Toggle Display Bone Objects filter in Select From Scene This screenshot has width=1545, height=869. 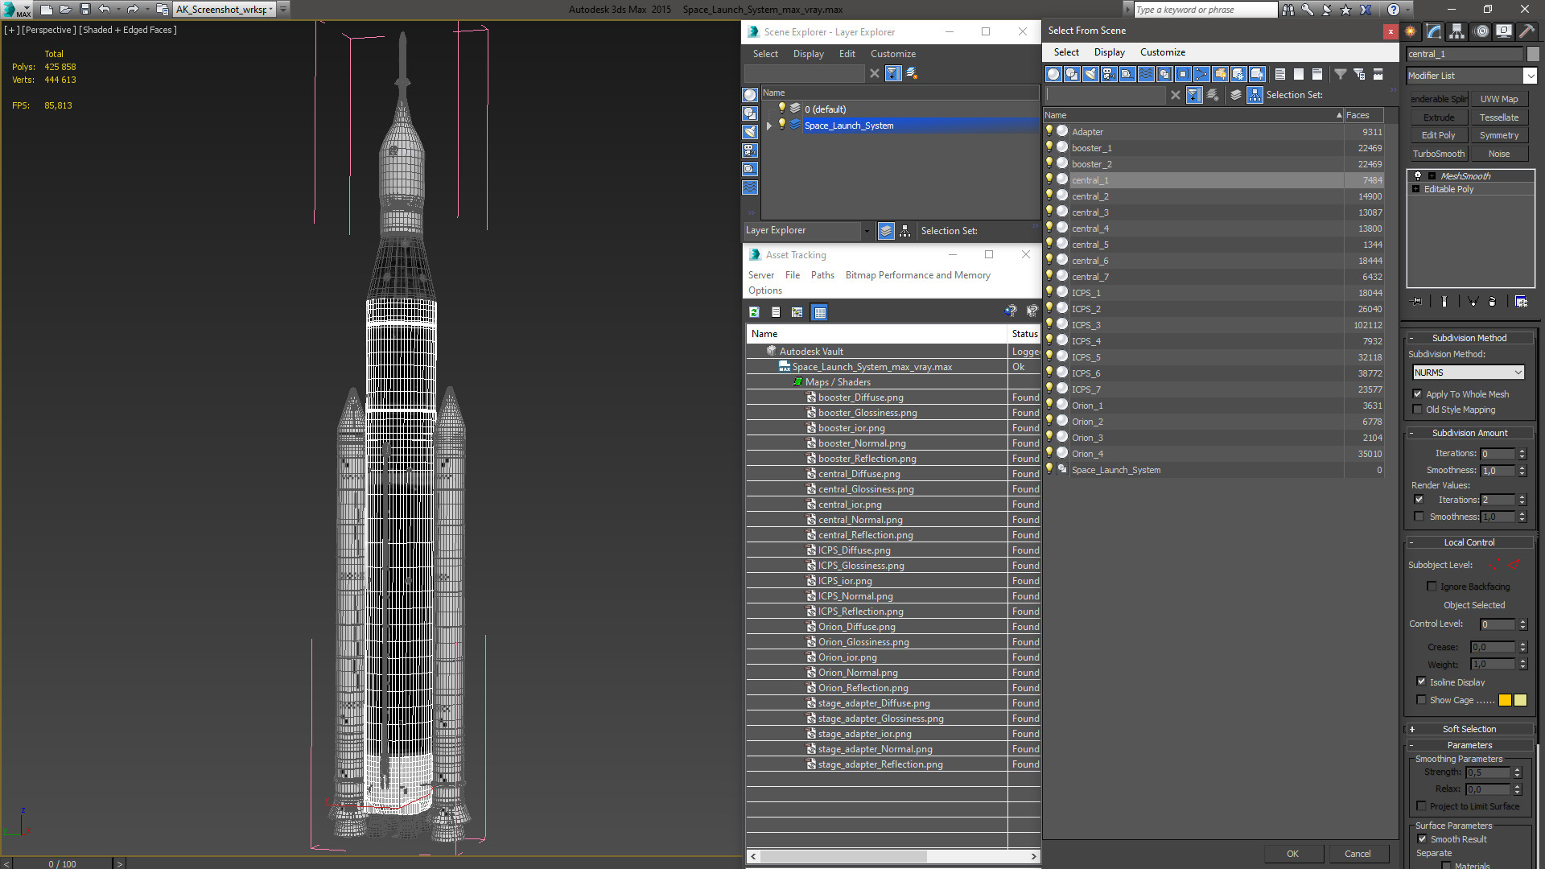(1201, 74)
